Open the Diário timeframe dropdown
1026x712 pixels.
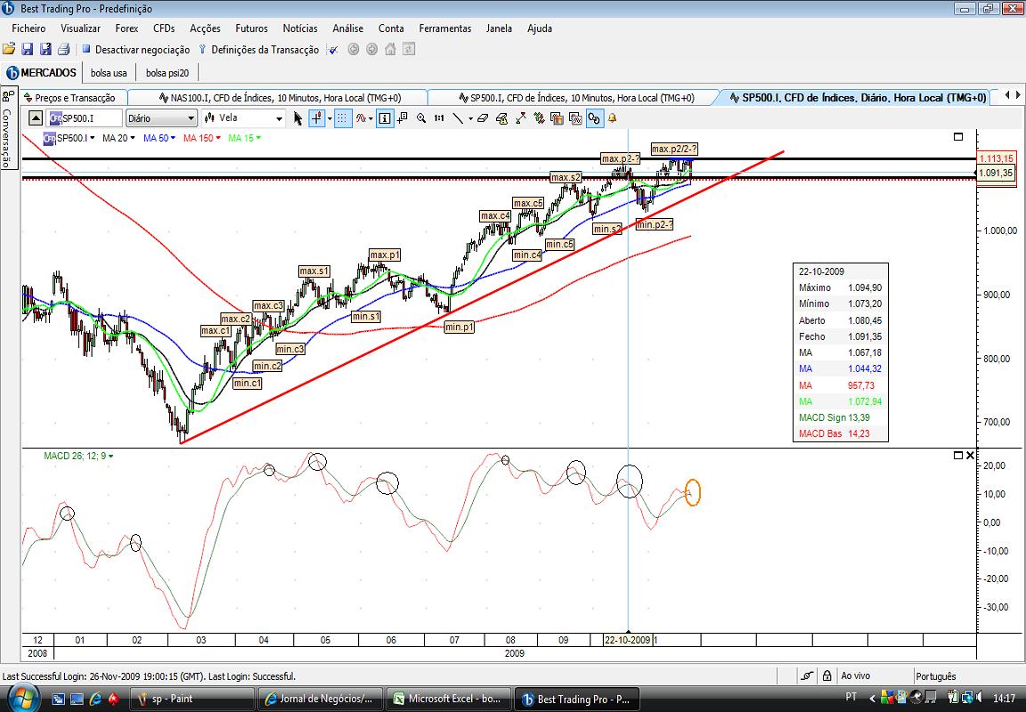tap(161, 118)
